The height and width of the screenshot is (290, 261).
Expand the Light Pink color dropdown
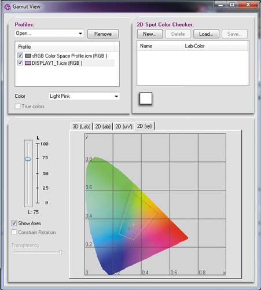tap(84, 96)
